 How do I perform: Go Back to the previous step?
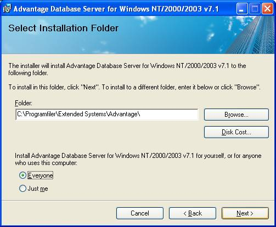(193, 213)
